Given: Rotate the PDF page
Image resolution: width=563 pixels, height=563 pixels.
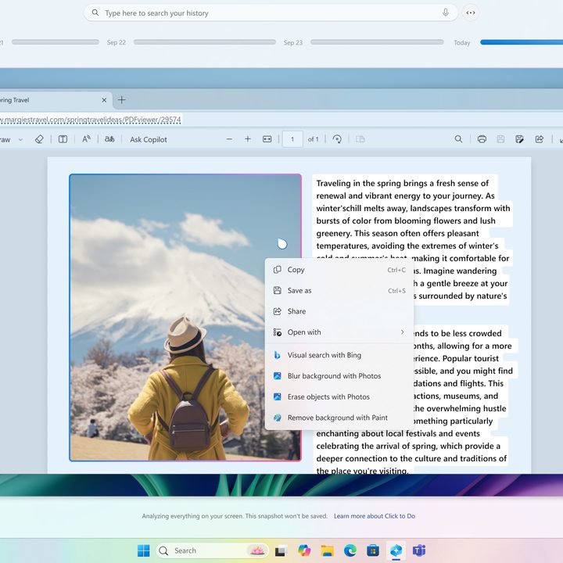Looking at the screenshot, I should 337,139.
